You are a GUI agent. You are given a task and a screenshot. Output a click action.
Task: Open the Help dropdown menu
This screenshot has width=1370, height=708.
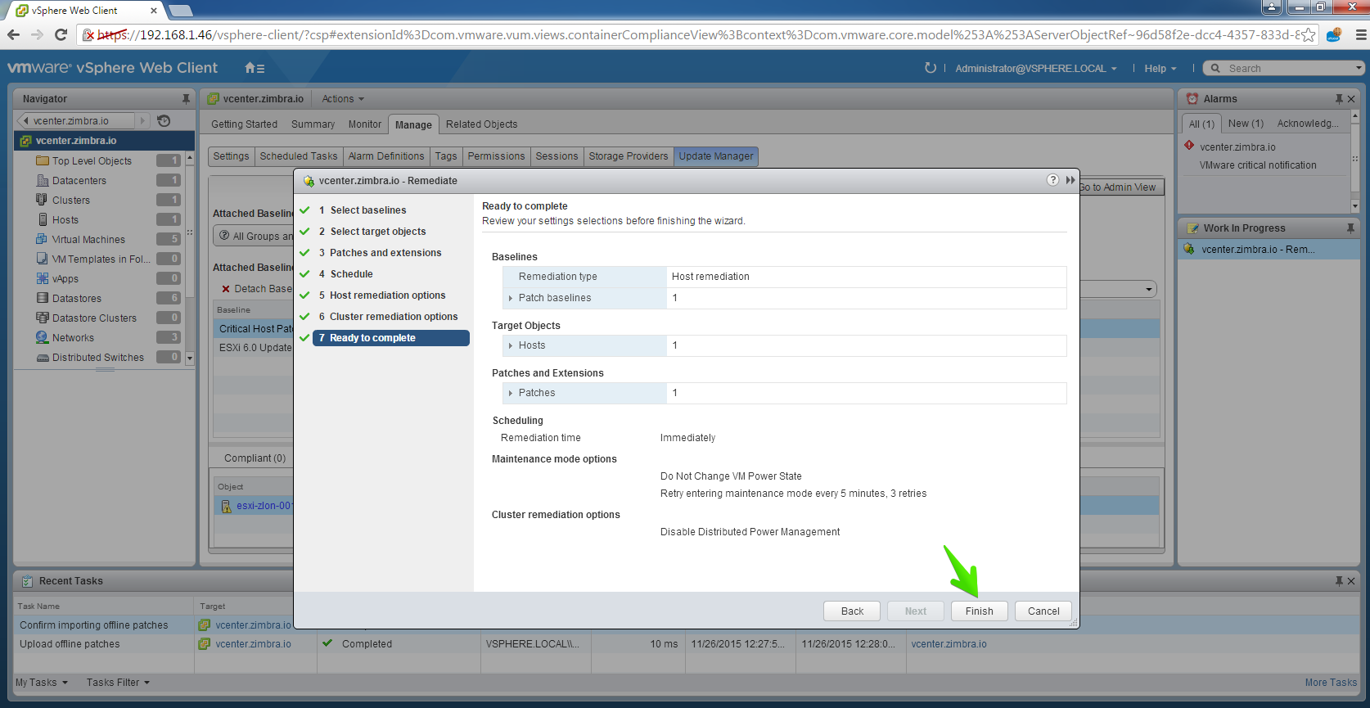pyautogui.click(x=1160, y=69)
